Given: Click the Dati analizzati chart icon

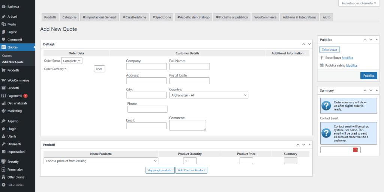Looking at the screenshot, I should [x=3, y=103].
